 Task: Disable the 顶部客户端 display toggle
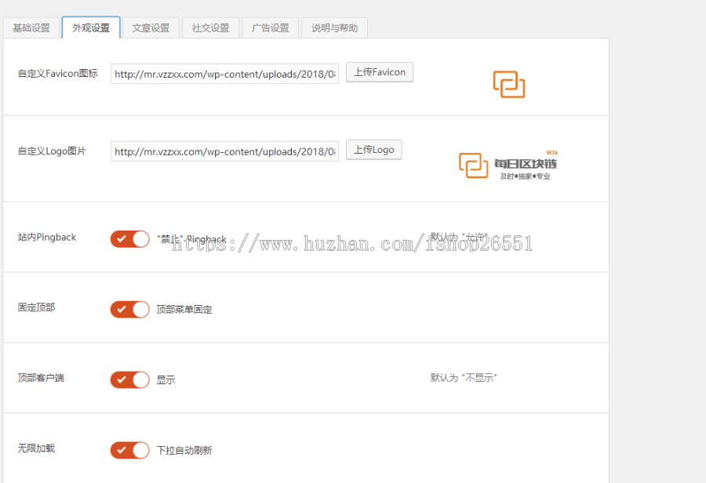click(129, 379)
